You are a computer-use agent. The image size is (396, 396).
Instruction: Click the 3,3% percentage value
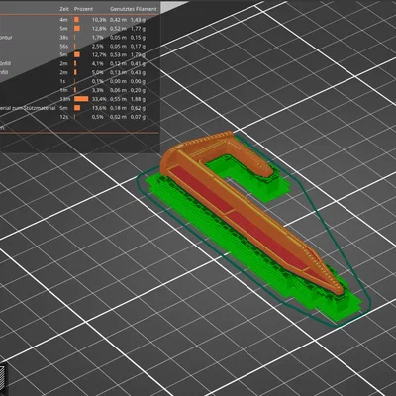(x=98, y=90)
